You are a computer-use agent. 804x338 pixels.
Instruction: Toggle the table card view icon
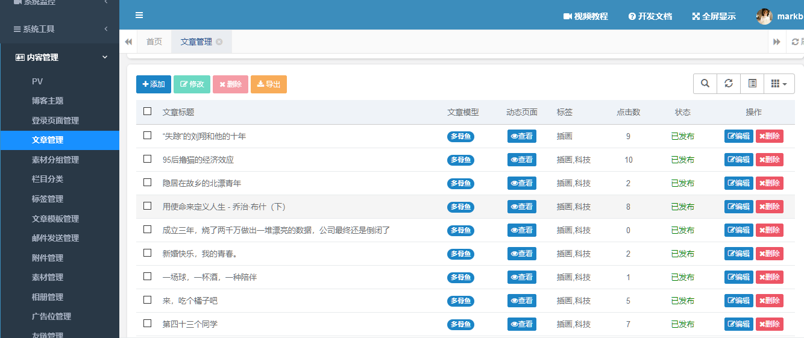[752, 84]
